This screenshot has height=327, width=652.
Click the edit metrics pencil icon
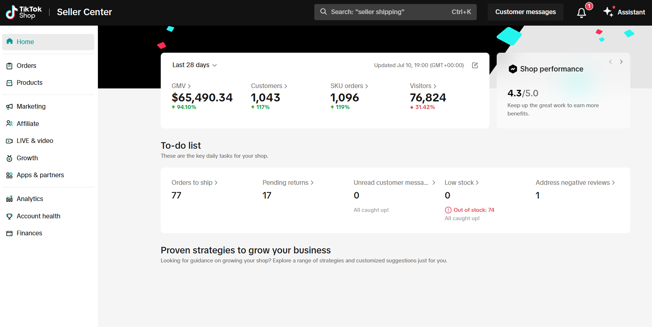pyautogui.click(x=475, y=65)
